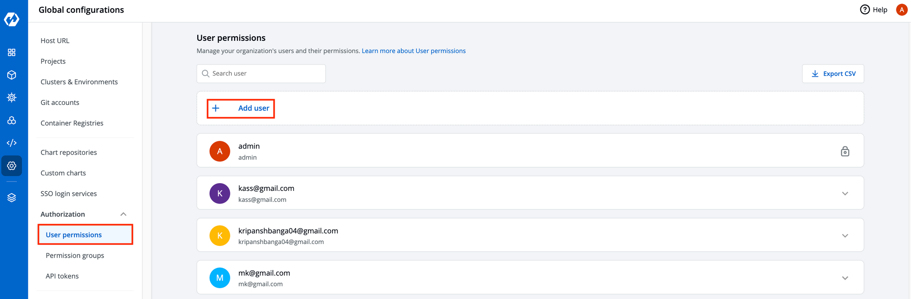Focus the Search user field
Viewport: 911px width, 299px height.
tap(261, 74)
